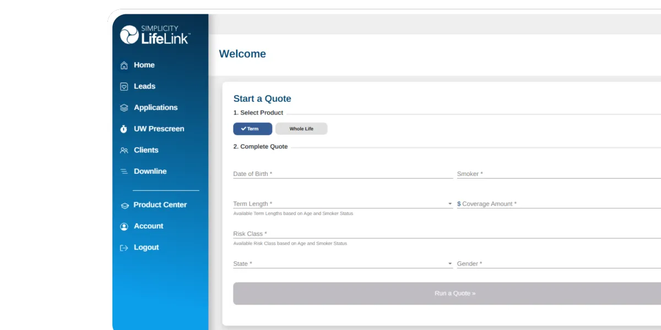
Task: Click 'Available Term Lengths based on Age' hint
Action: (x=293, y=213)
